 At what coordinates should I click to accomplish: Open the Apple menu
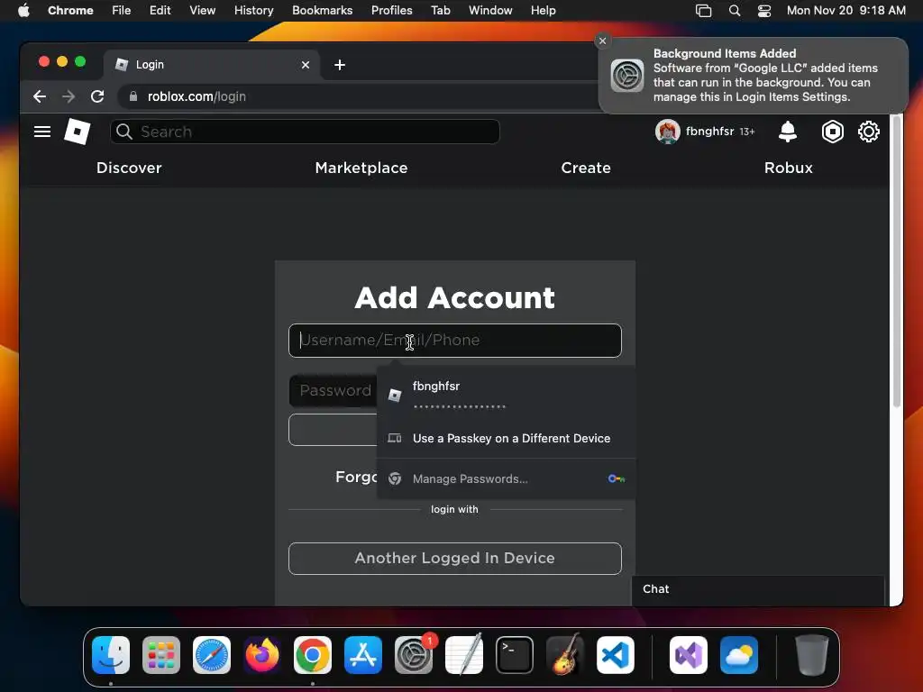tap(23, 11)
